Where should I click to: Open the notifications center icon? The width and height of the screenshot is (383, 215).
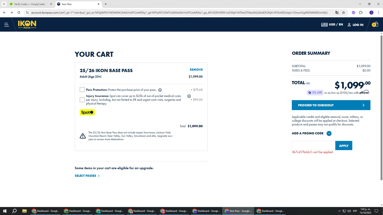point(376,211)
